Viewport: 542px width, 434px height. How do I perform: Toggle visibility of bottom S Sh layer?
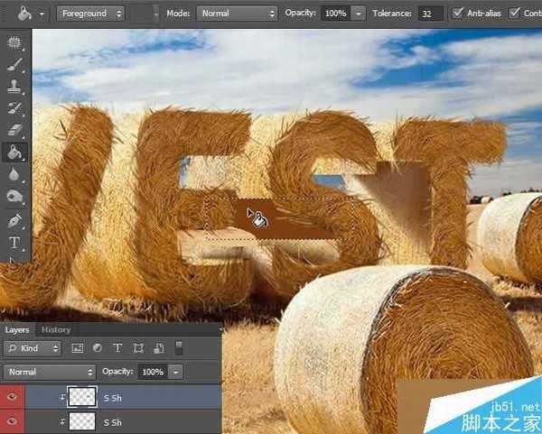(x=11, y=421)
